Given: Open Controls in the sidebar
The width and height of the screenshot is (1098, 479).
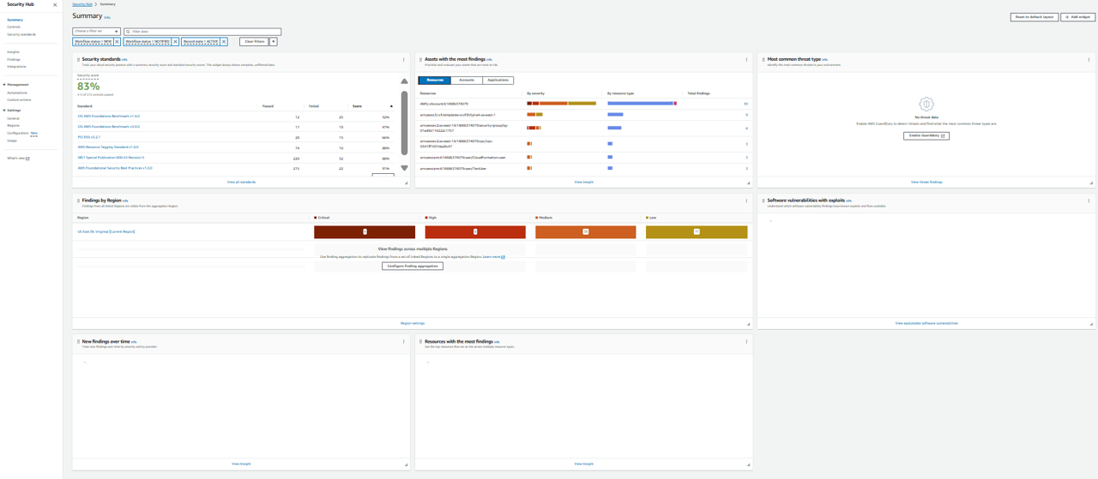Looking at the screenshot, I should [x=14, y=27].
